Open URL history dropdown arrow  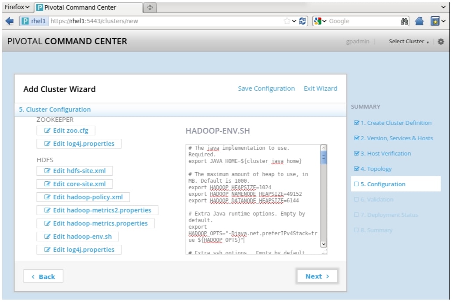tap(294, 21)
